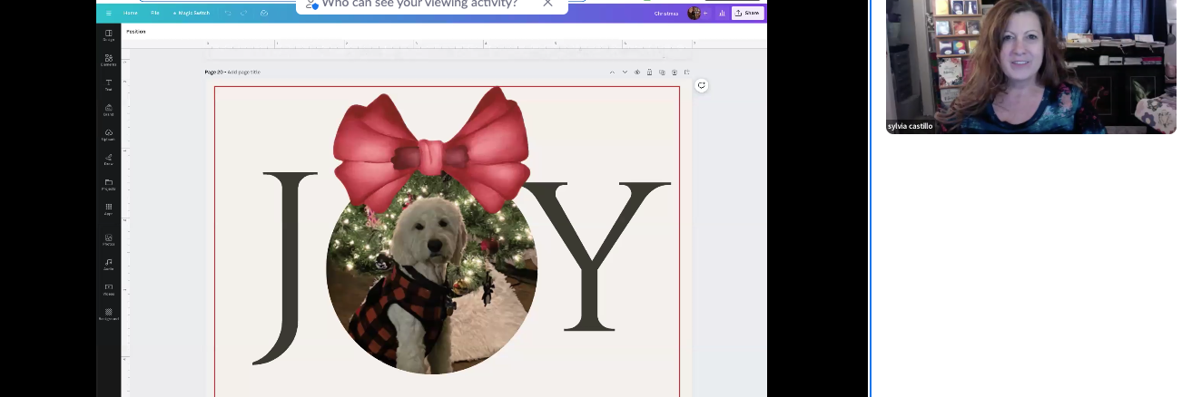This screenshot has width=1182, height=397.
Task: Toggle hide page eye icon
Action: coord(637,72)
